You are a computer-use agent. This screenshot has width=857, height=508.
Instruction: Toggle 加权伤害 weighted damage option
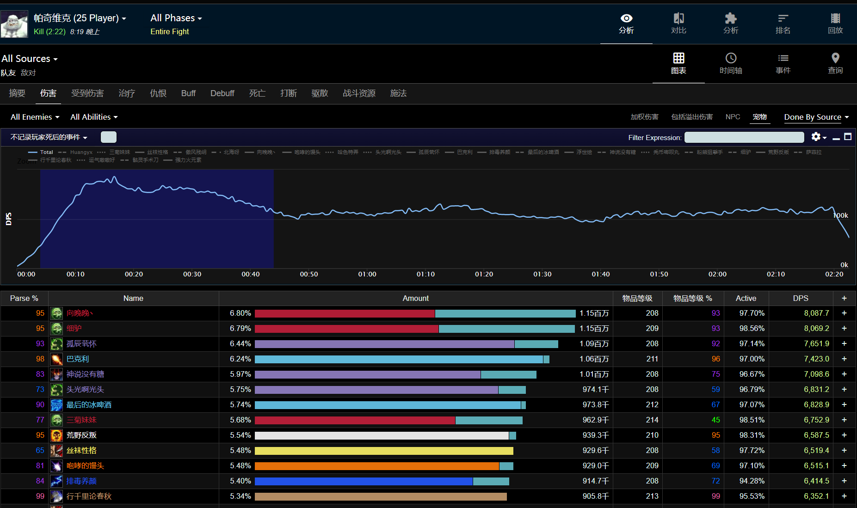(644, 117)
